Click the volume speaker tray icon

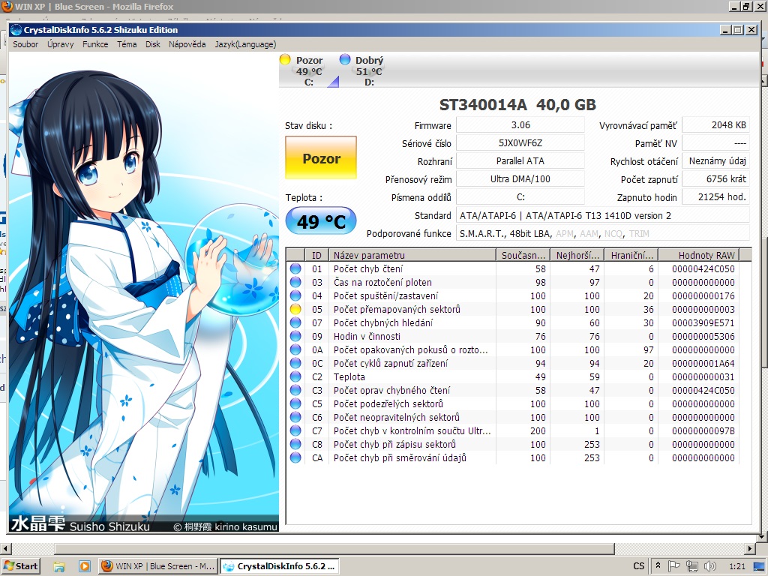click(x=708, y=566)
